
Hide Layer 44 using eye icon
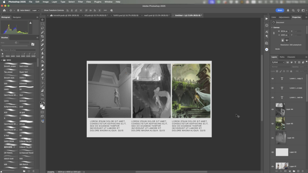(272, 109)
